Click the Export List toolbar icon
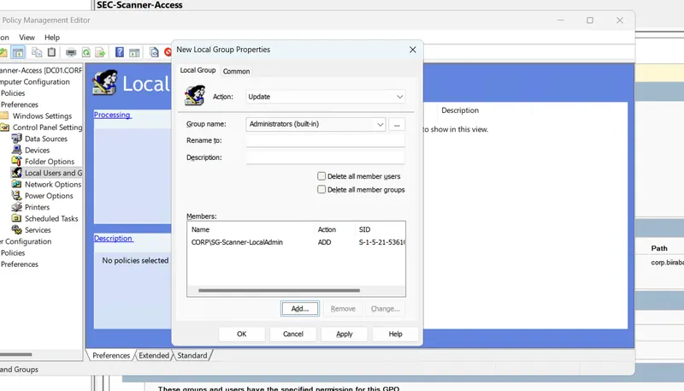 tap(100, 53)
